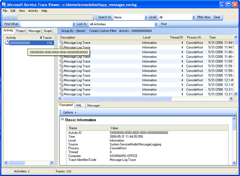Viewport: 240px width, 176px height.
Task: Click the time value 2008-05-31 11:44:05.559
Action: (126, 137)
